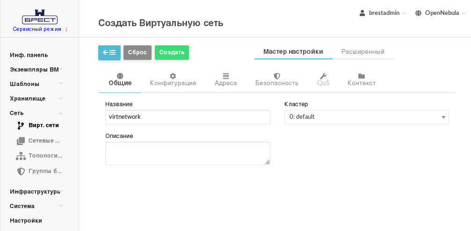
Task: Select the Security shield tab icon
Action: (x=276, y=76)
